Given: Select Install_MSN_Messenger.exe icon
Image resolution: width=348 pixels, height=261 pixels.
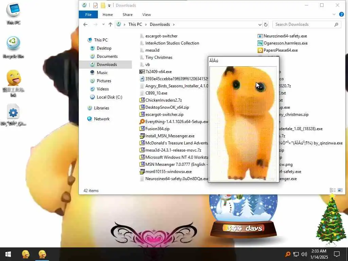Looking at the screenshot, I should (x=142, y=136).
